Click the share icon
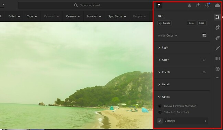This screenshot has height=130, width=223. (198, 5)
